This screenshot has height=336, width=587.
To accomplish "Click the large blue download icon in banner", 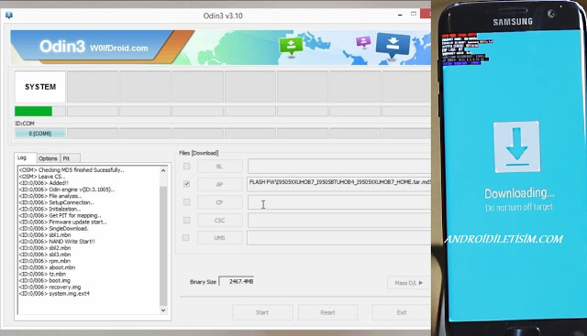I will pyautogui.click(x=393, y=45).
